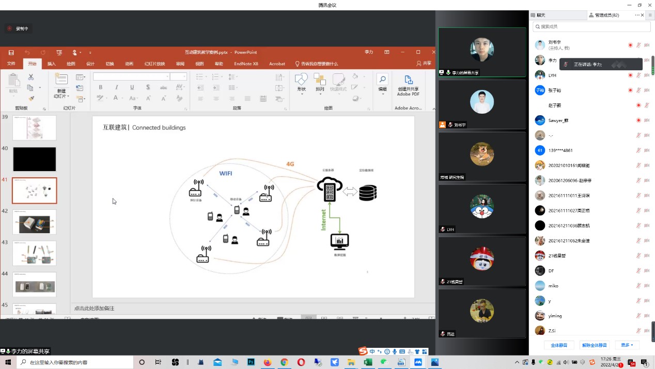Viewport: 655px width, 369px height.
Task: Open Excel from the Windows taskbar
Action: click(368, 362)
